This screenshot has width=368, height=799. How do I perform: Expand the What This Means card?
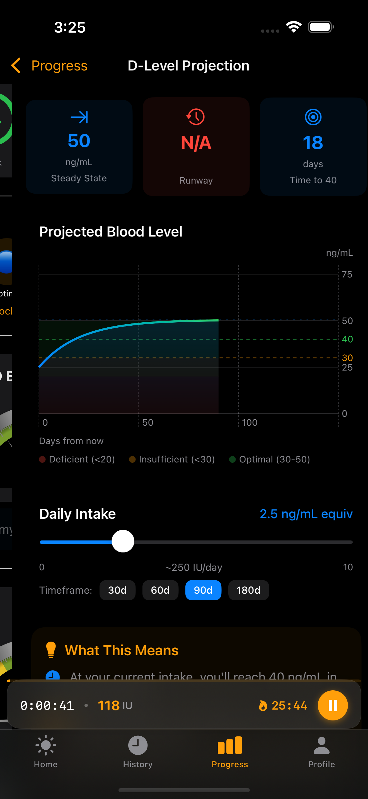point(196,651)
